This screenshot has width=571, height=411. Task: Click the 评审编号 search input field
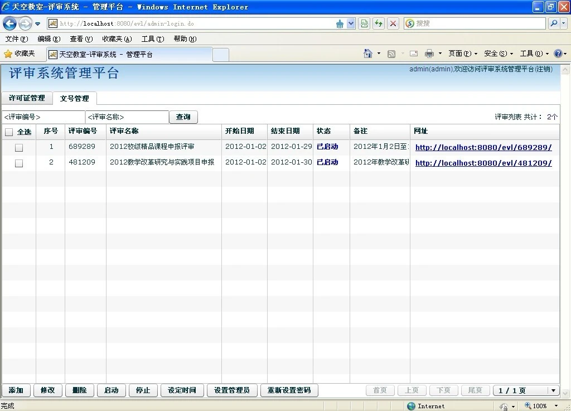coord(43,117)
